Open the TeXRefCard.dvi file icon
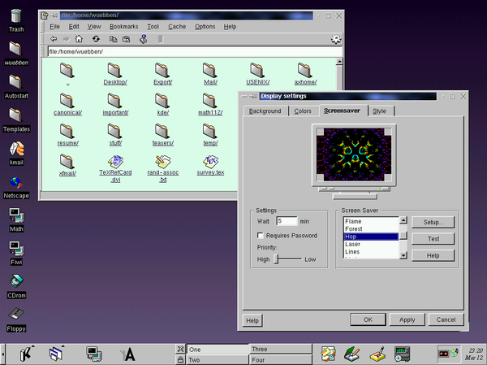487x365 pixels. [114, 161]
